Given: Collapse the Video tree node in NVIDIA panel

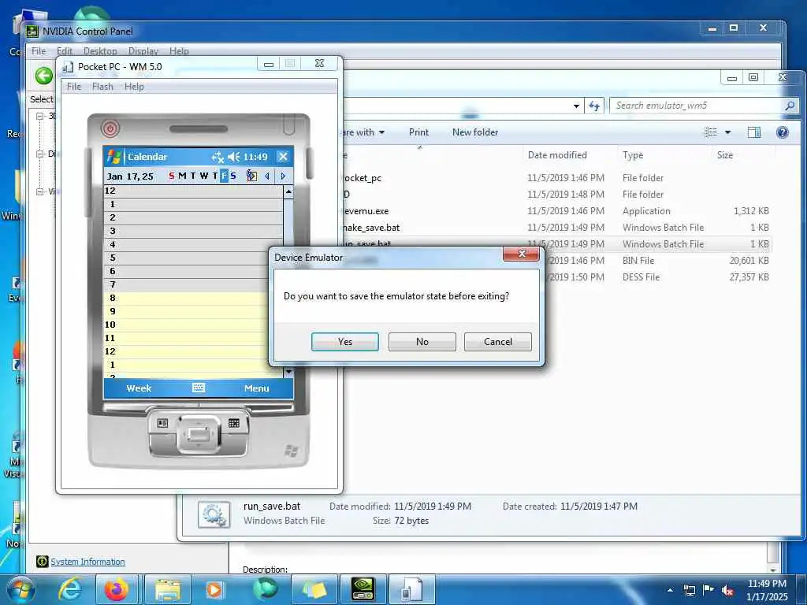Looking at the screenshot, I should pyautogui.click(x=39, y=191).
